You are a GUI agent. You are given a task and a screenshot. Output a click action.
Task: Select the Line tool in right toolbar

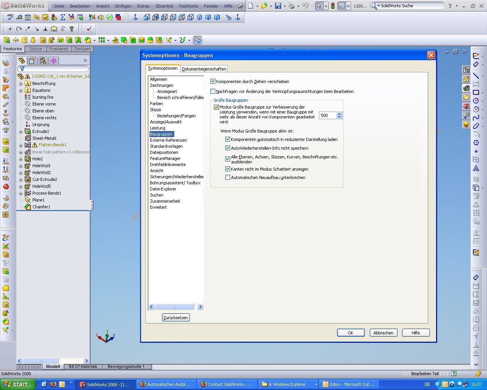click(x=476, y=75)
